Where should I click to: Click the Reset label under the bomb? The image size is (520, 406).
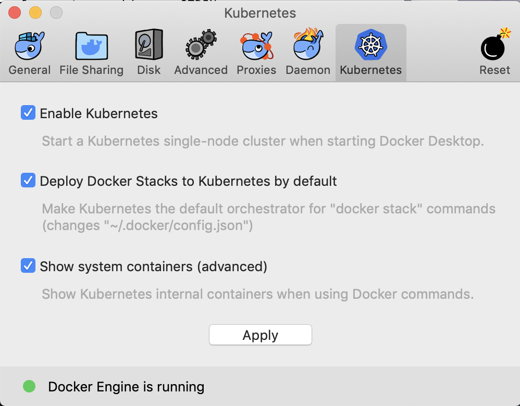tap(494, 69)
